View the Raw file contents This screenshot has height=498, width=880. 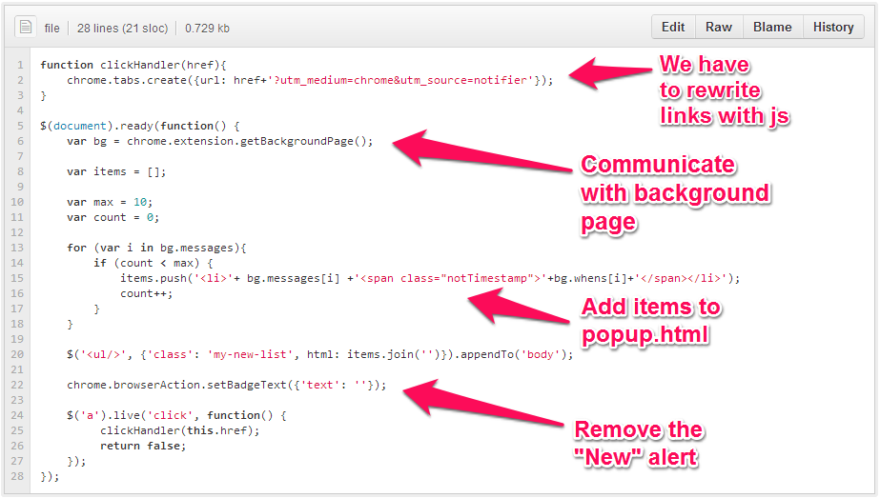(x=718, y=28)
